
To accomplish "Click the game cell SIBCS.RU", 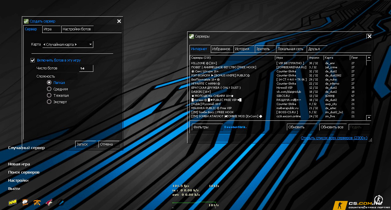I will tap(283, 96).
